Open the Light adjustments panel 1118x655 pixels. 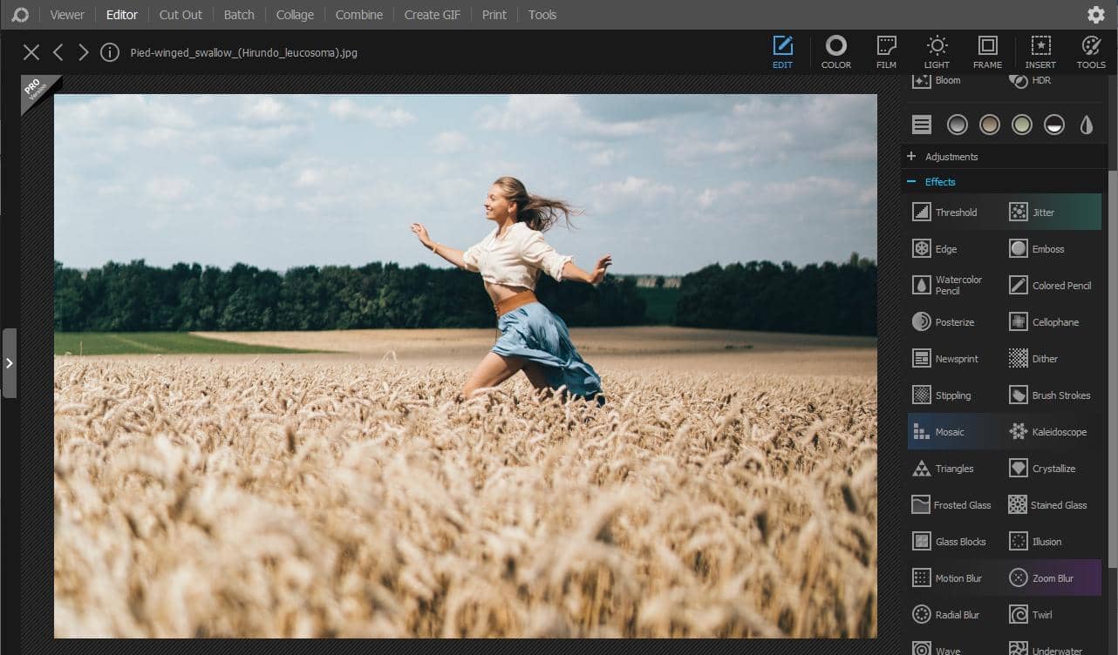point(936,51)
